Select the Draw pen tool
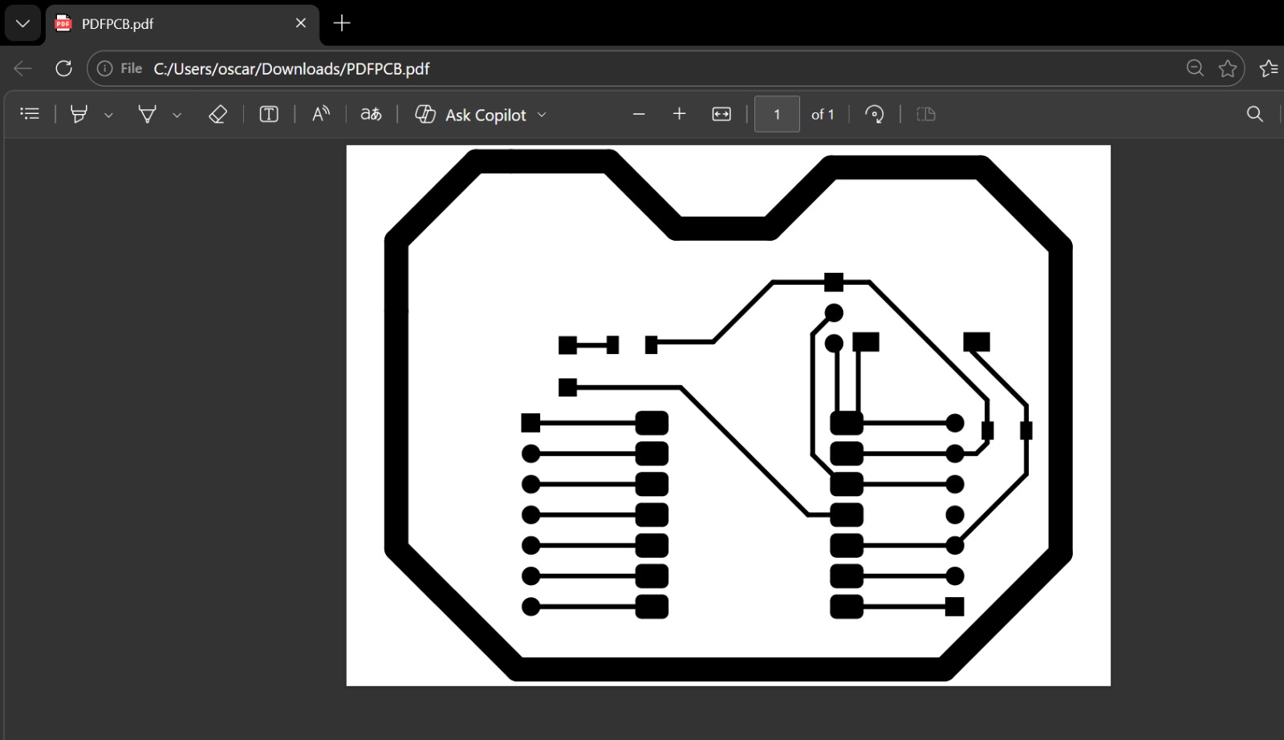This screenshot has height=740, width=1284. click(x=147, y=114)
